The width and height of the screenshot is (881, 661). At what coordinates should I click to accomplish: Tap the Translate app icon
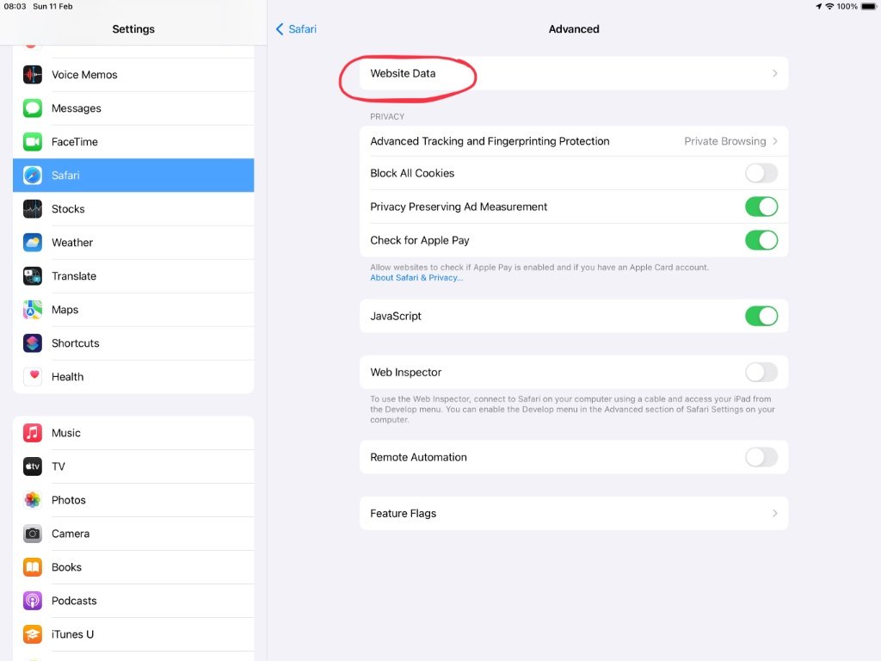(x=33, y=276)
